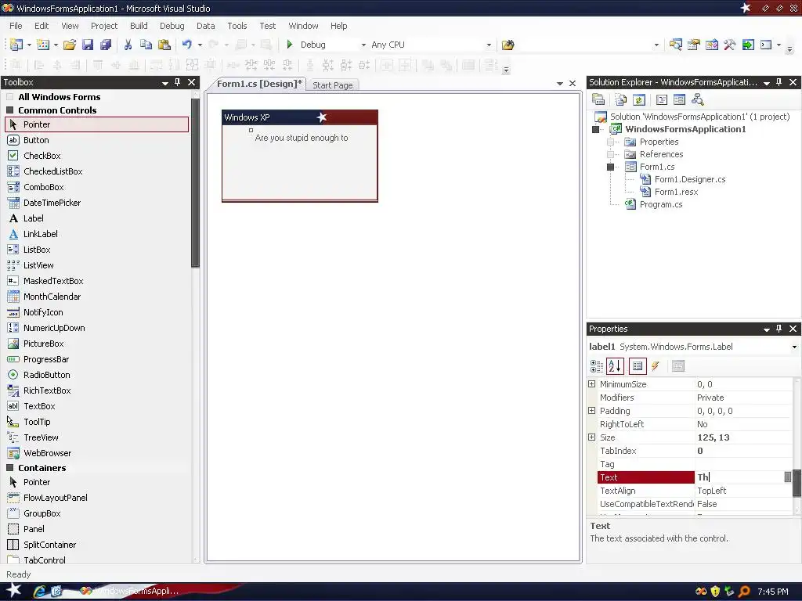This screenshot has width=802, height=601.
Task: Expand the Properties folder node
Action: [610, 142]
